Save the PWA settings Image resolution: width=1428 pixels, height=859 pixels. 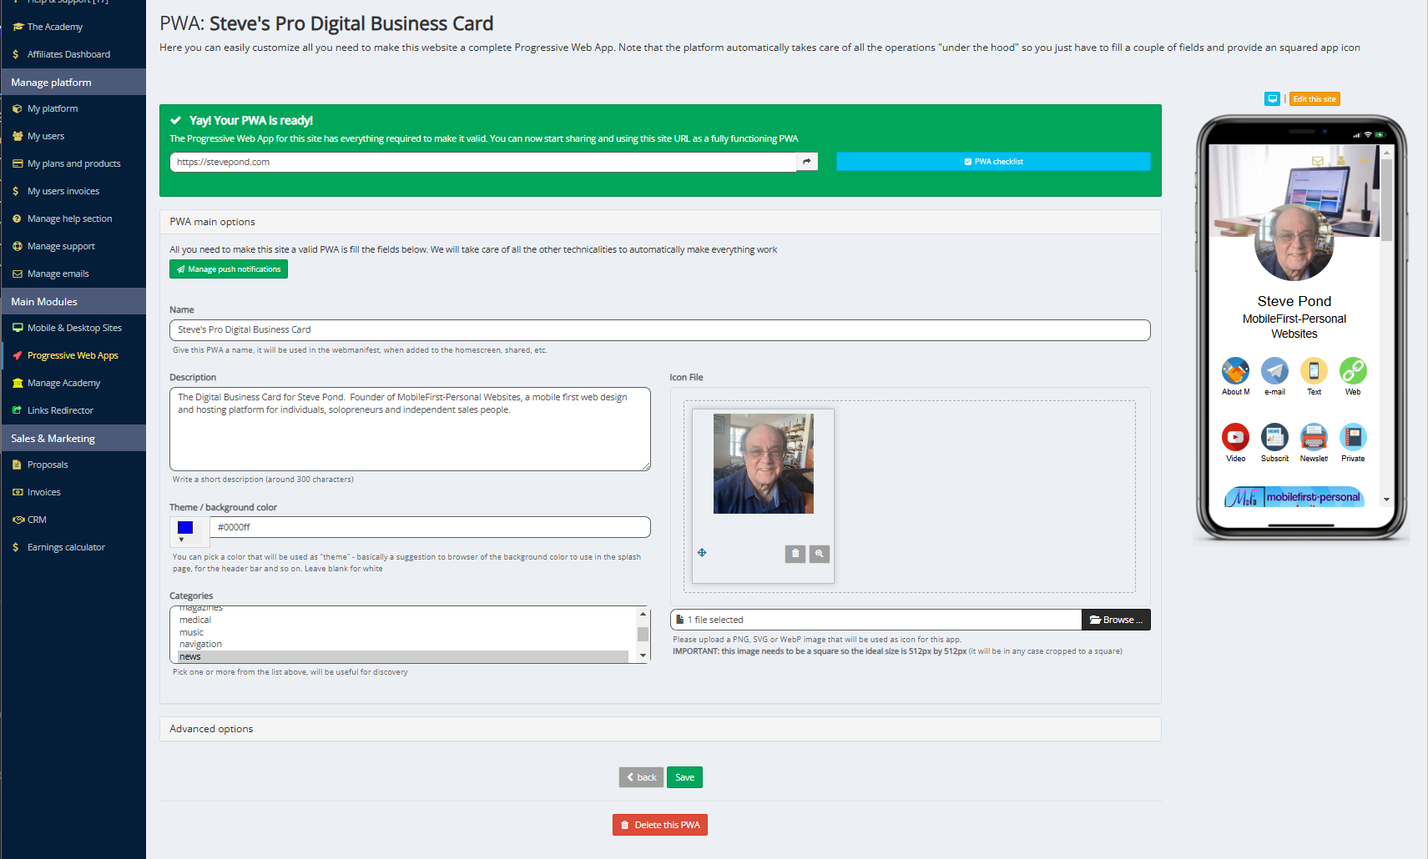[684, 776]
